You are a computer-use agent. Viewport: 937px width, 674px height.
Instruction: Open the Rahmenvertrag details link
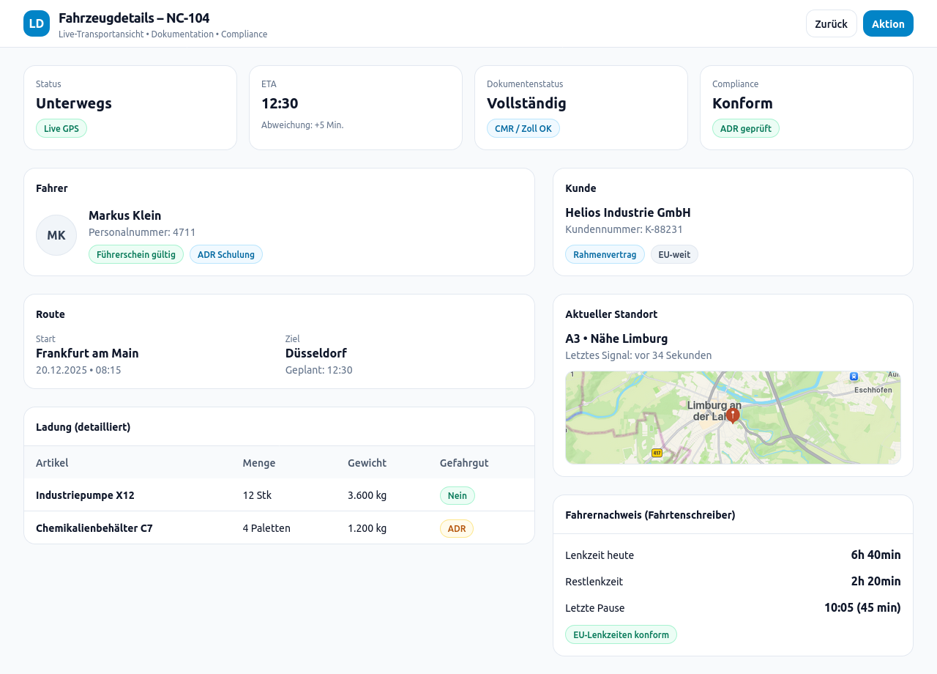coord(605,254)
